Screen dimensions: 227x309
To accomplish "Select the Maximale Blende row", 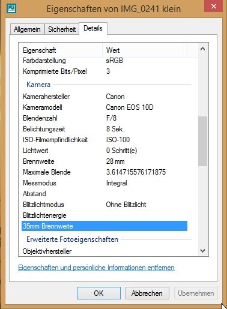I will [x=104, y=172].
